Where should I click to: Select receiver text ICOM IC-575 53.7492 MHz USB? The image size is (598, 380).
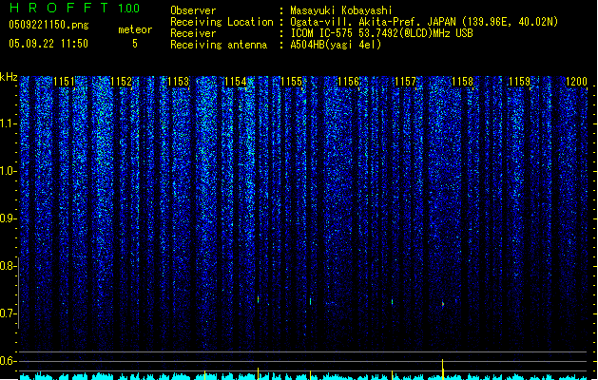[x=382, y=33]
